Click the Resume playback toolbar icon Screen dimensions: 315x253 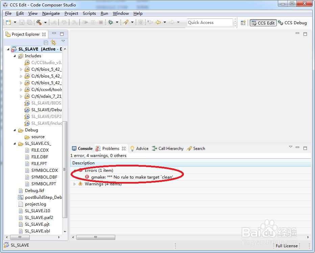click(x=85, y=22)
